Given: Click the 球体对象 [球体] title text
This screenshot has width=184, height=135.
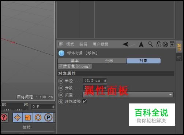Looking at the screenshot, I should click(x=82, y=53).
